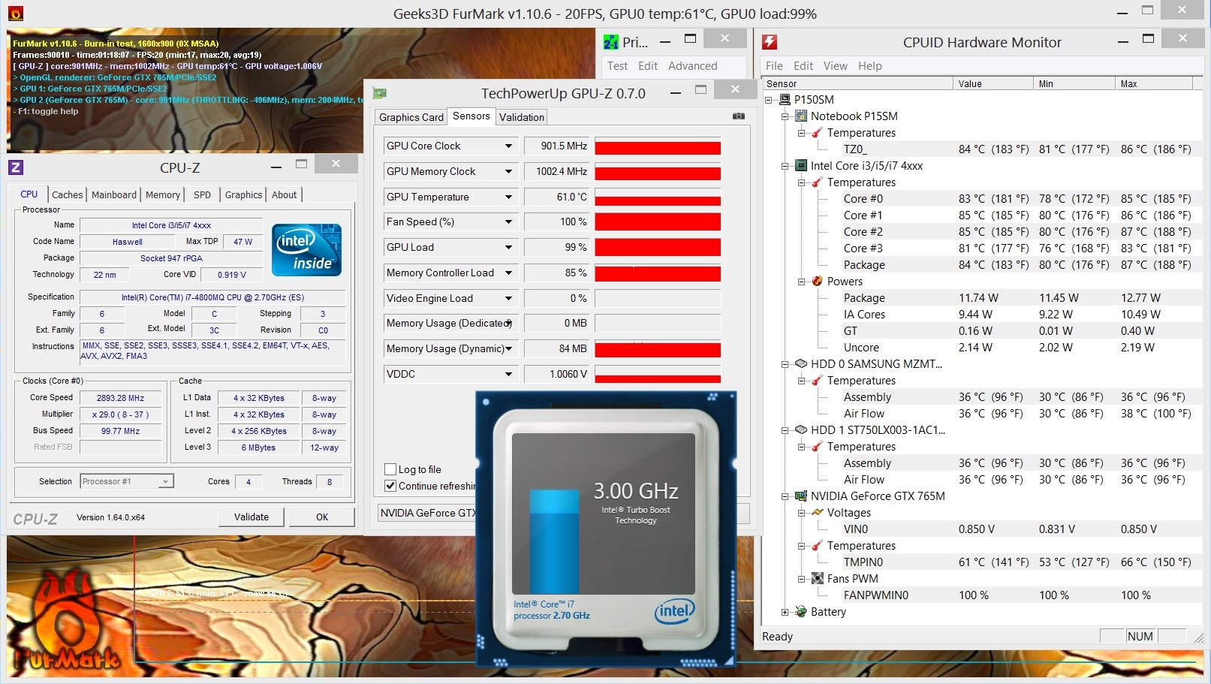1211x684 pixels.
Task: Enable the Log to file checkbox
Action: coord(390,469)
